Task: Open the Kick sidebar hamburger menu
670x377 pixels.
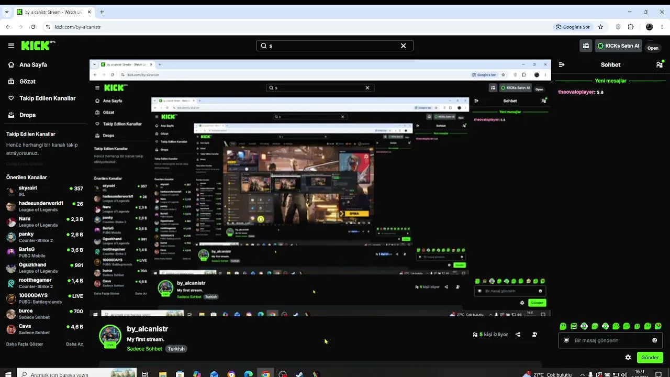Action: click(11, 46)
